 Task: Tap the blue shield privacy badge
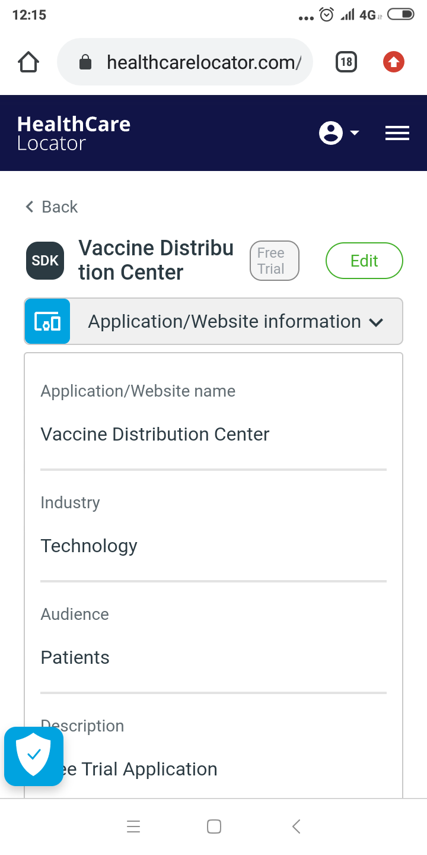(34, 756)
